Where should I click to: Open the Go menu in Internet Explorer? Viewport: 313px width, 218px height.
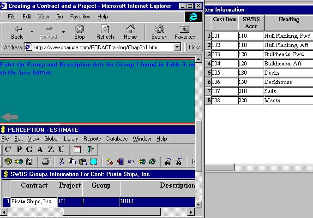[60, 17]
